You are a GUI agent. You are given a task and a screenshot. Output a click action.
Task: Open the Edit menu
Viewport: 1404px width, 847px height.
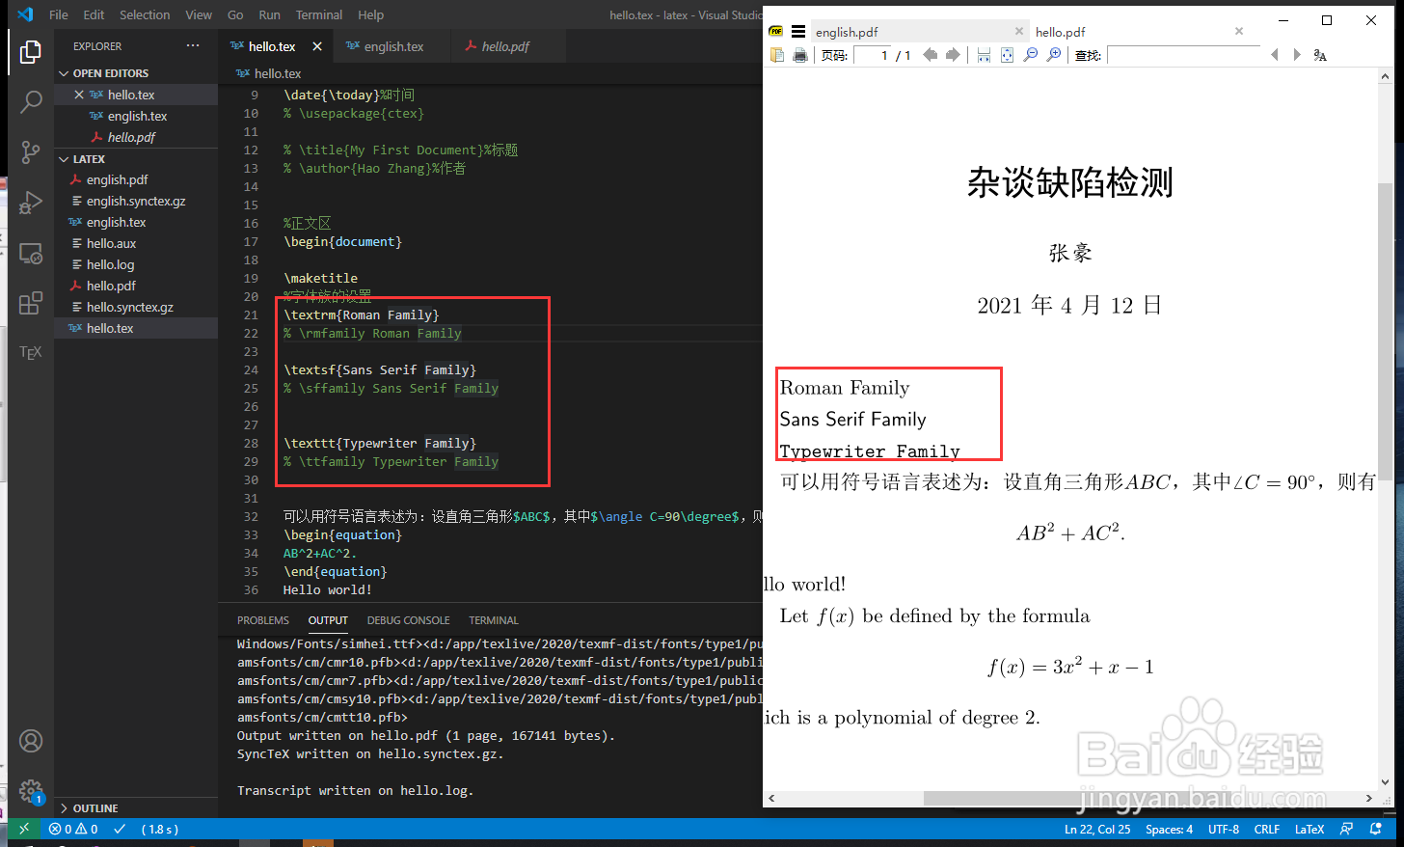click(x=94, y=14)
